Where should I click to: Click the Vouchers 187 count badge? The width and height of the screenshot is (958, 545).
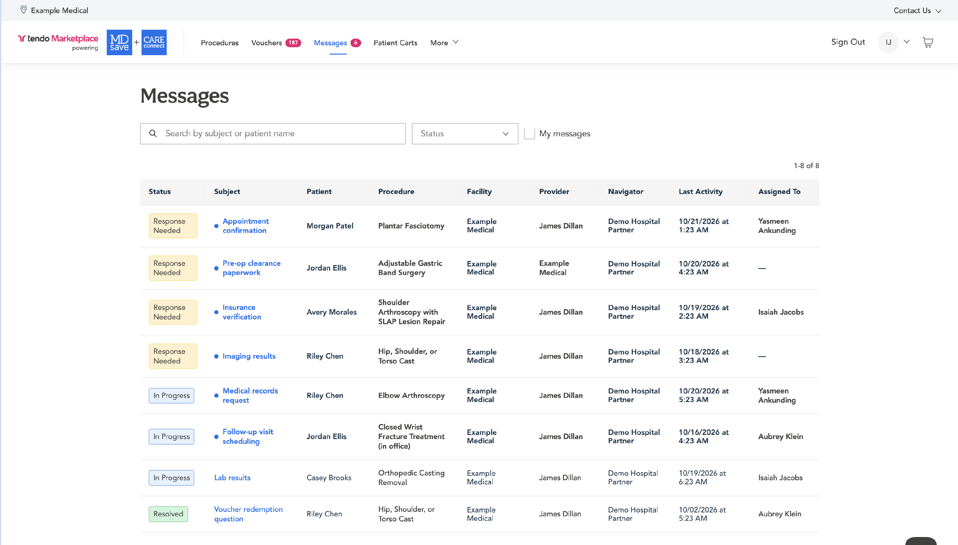point(293,43)
